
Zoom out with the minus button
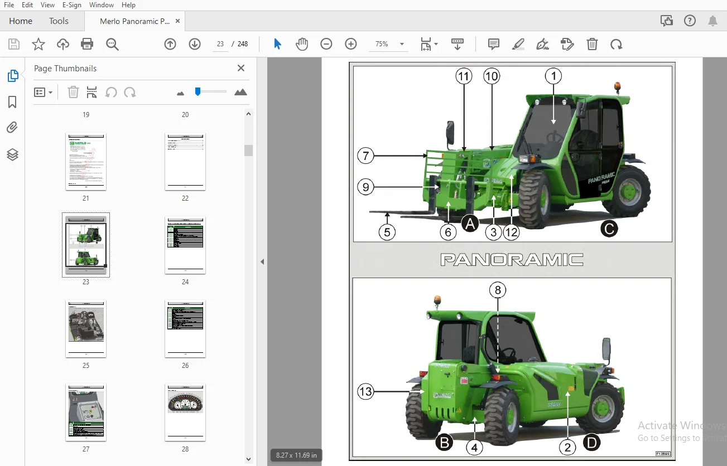[326, 44]
